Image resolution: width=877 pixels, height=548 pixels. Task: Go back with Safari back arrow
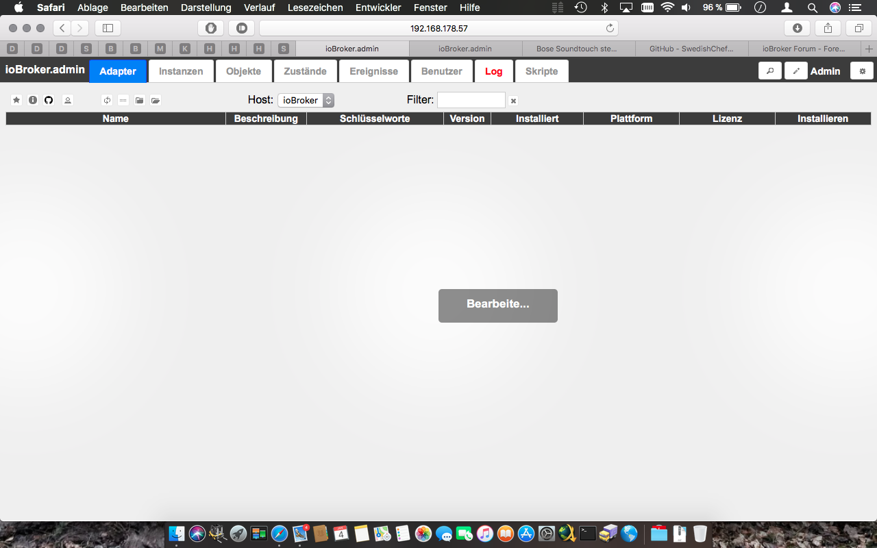coord(62,28)
